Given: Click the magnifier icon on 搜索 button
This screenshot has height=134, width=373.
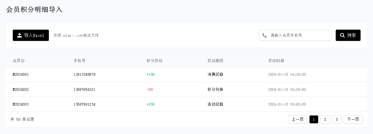Looking at the screenshot, I should tap(342, 35).
